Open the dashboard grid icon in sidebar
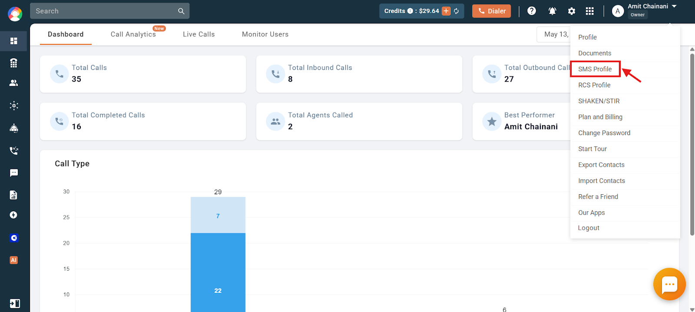The width and height of the screenshot is (695, 312). [14, 41]
